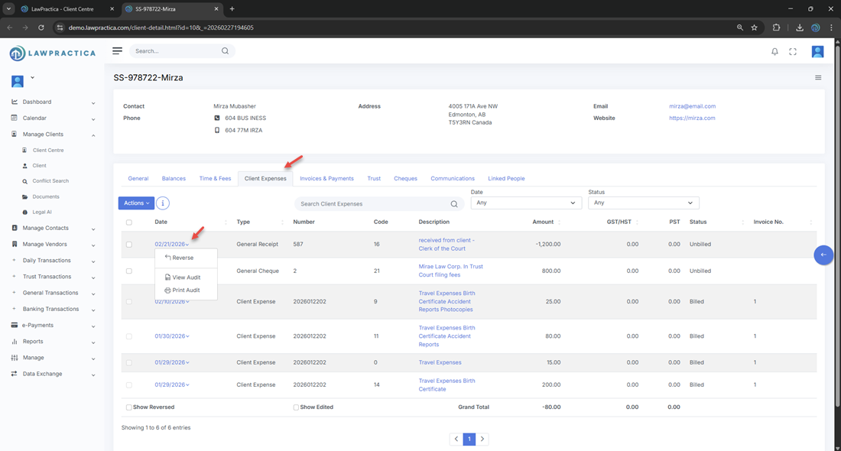This screenshot has height=451, width=841.
Task: Click the info icon next to Actions
Action: pos(163,203)
